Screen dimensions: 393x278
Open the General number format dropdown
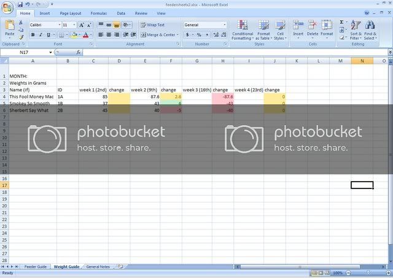coord(224,25)
